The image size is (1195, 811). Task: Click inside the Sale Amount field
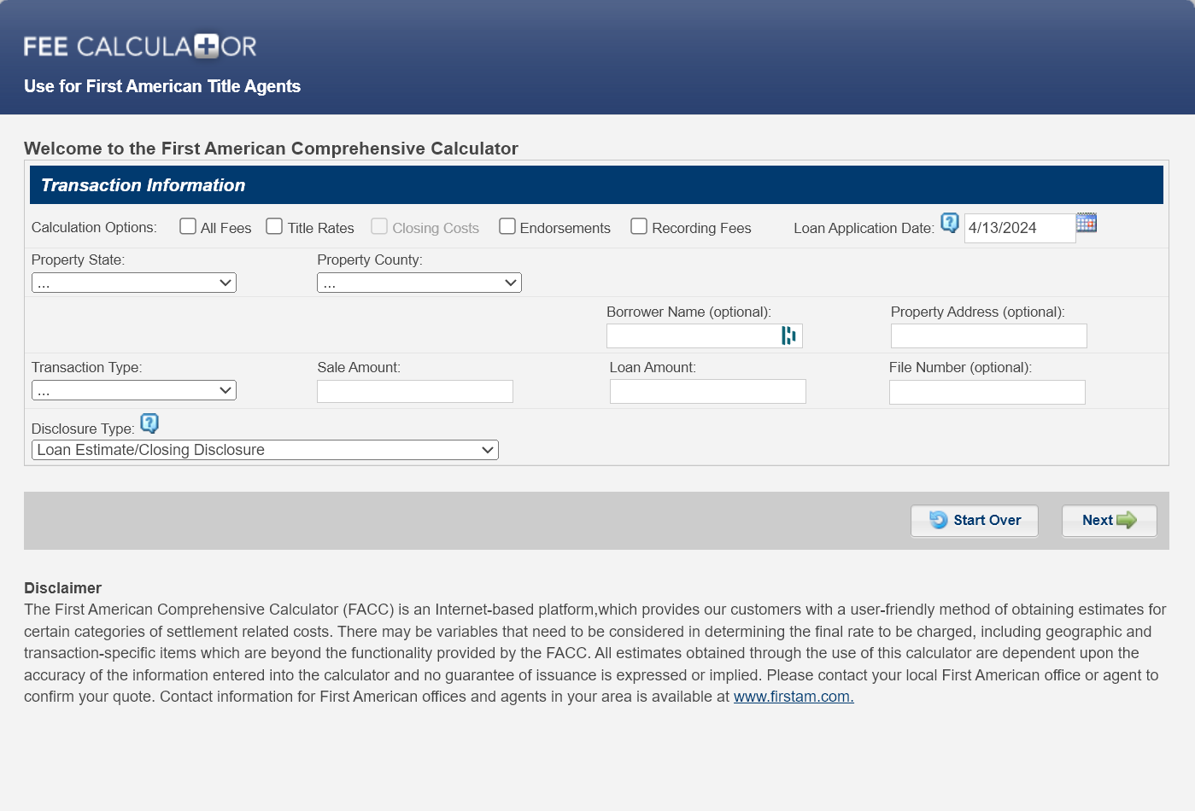414,391
